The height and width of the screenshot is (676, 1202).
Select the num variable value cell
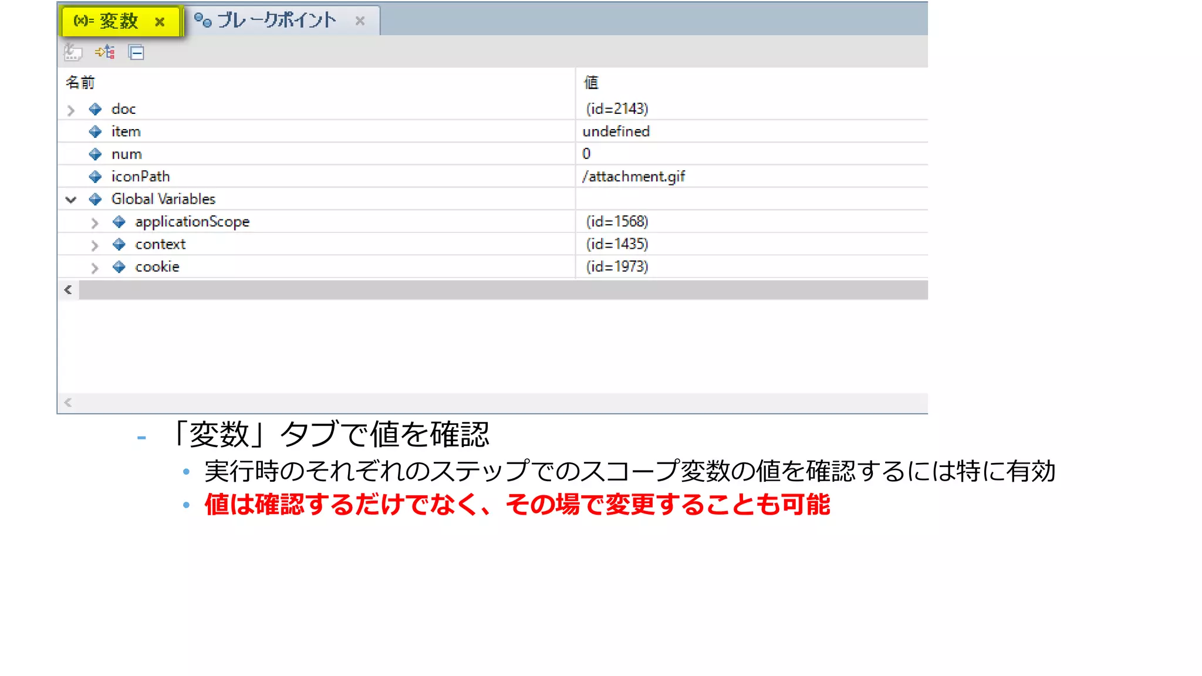point(587,154)
